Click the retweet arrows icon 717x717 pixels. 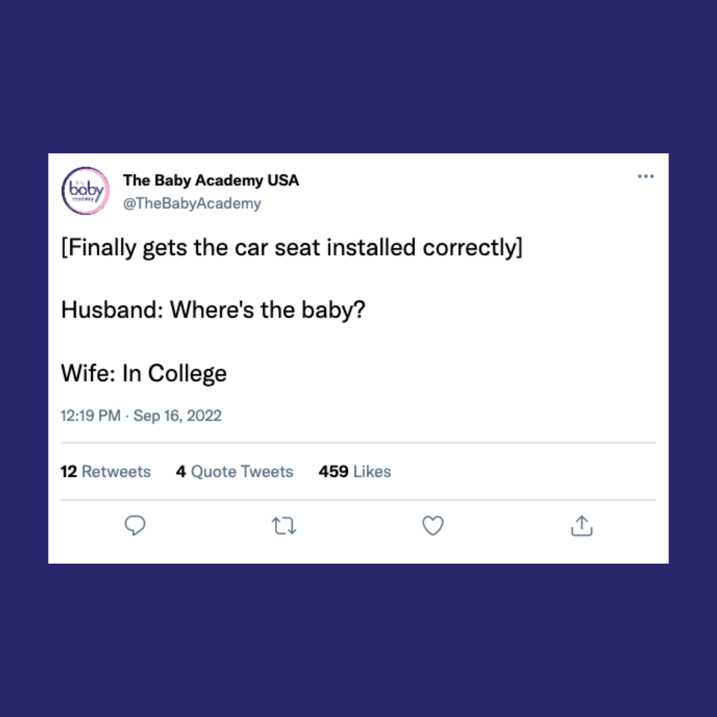(x=284, y=526)
